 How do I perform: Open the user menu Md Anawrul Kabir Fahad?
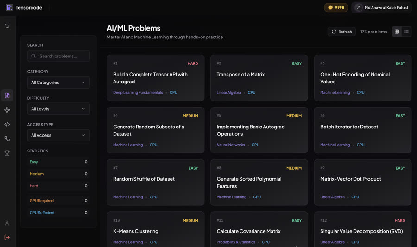382,7
